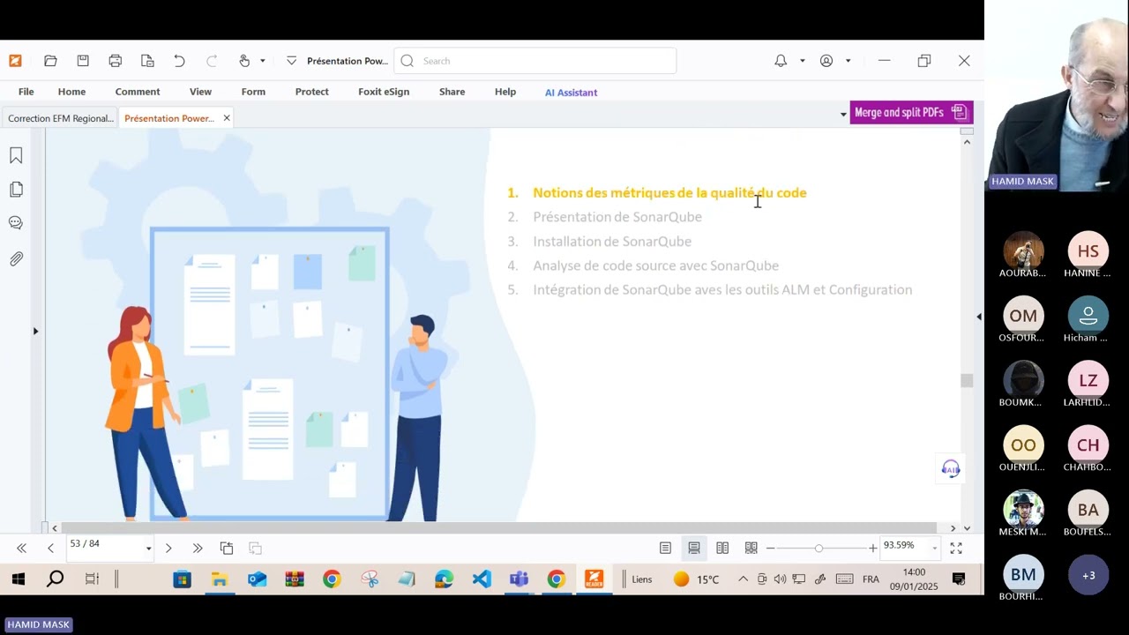Open a file with the folder icon
This screenshot has height=635, width=1129.
(50, 61)
